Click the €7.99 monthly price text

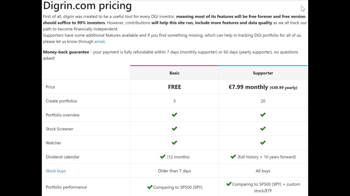pos(248,87)
